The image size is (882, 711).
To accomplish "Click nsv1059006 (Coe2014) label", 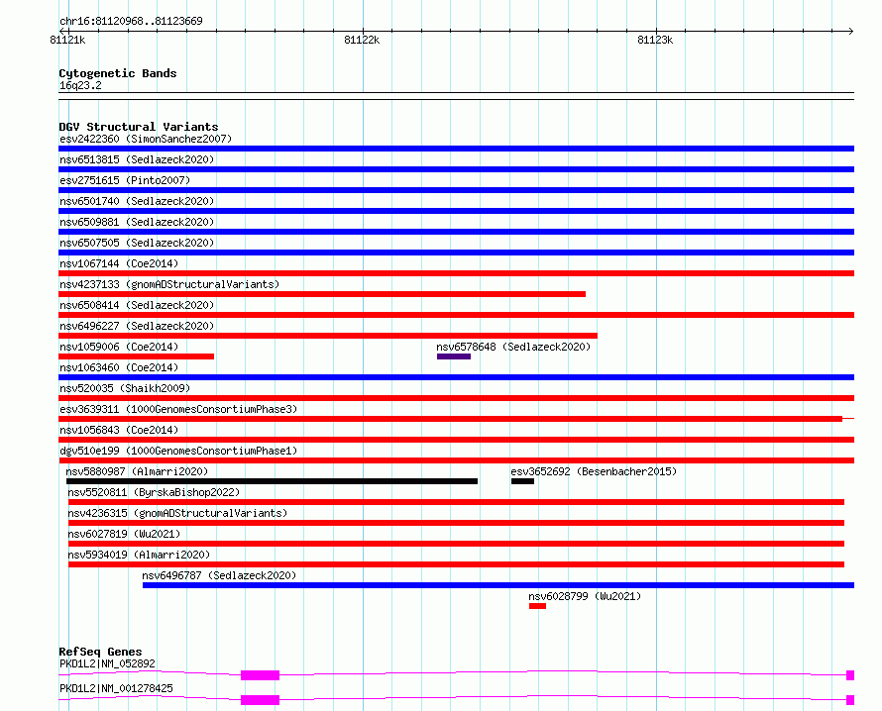I will (x=119, y=347).
